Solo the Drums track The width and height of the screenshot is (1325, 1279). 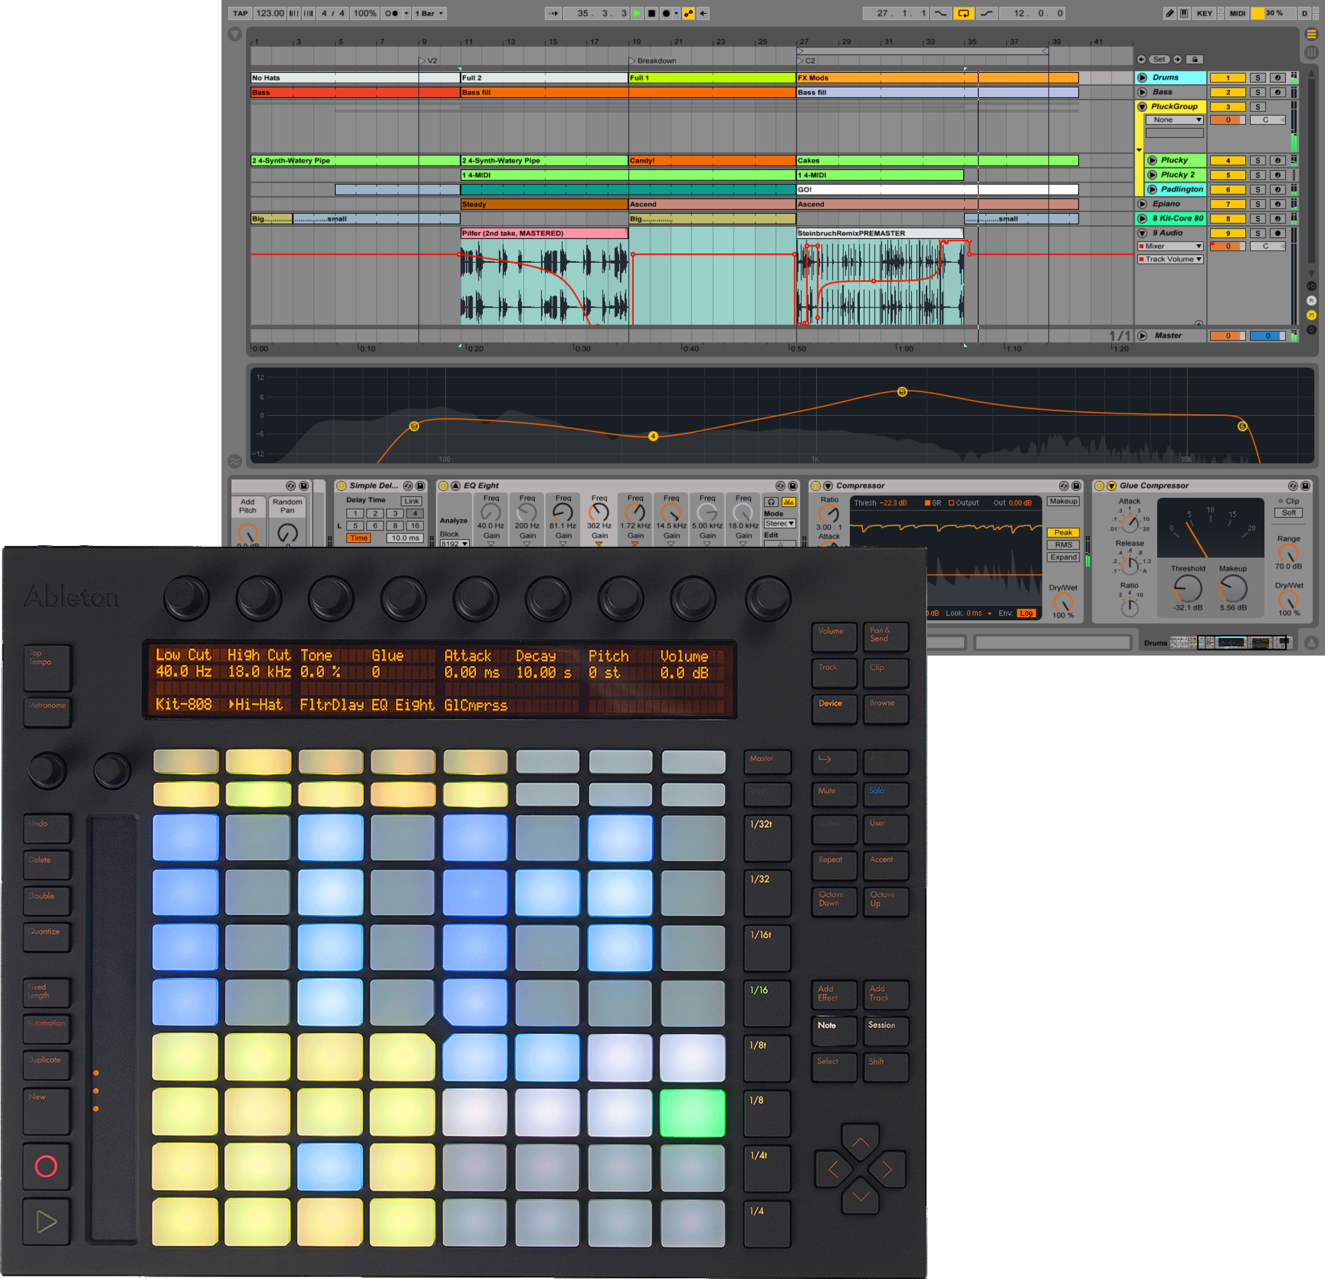coord(1257,78)
